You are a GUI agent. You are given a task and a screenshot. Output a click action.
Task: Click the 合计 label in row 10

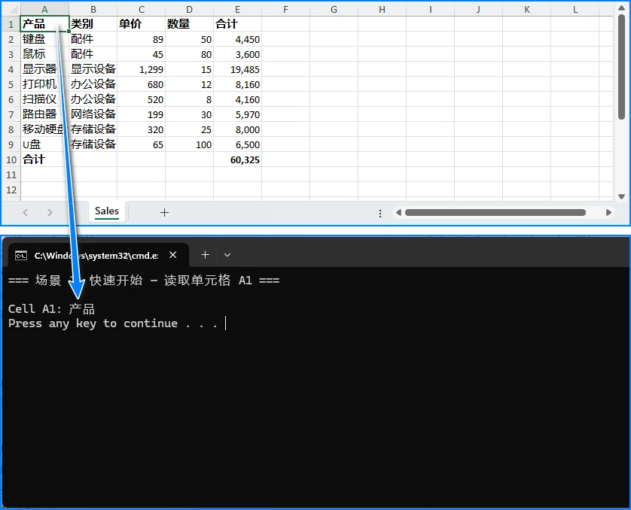[x=44, y=159]
